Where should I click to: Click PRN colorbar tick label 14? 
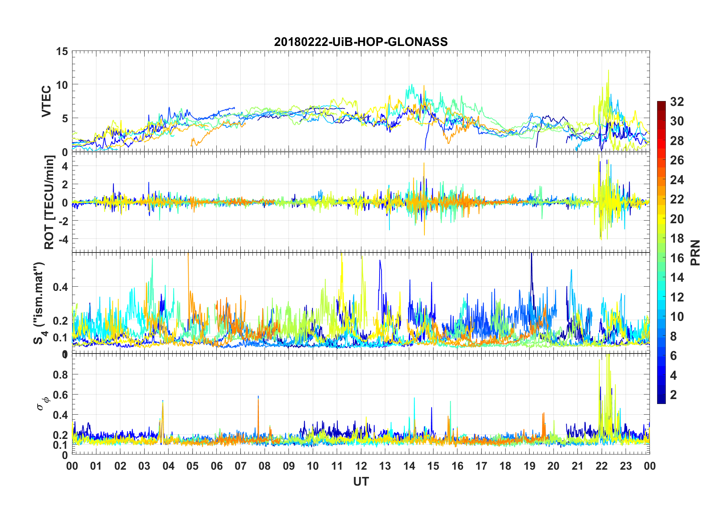point(677,278)
